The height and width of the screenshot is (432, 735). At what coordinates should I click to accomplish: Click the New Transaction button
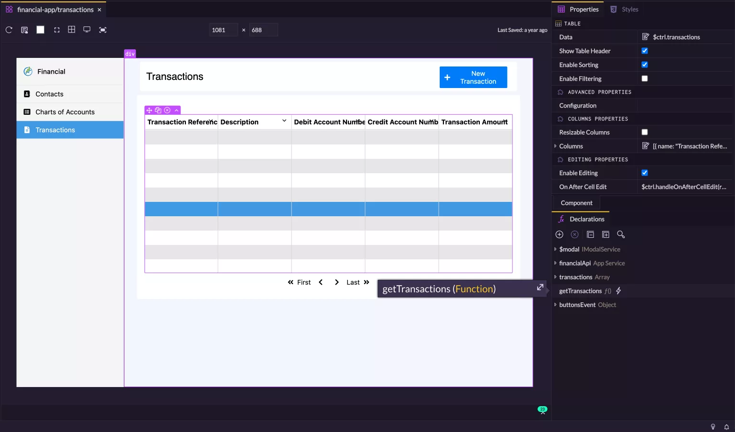click(x=473, y=77)
